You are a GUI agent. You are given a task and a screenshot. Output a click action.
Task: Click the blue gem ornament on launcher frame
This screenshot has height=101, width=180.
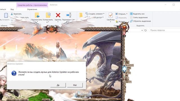(124, 69)
